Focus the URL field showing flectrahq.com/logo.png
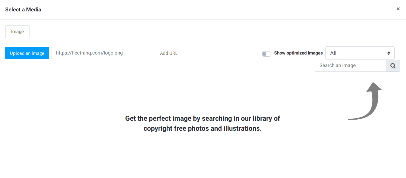The width and height of the screenshot is (406, 178). point(103,53)
